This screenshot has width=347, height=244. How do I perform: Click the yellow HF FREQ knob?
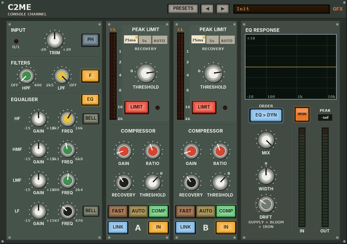pyautogui.click(x=67, y=119)
